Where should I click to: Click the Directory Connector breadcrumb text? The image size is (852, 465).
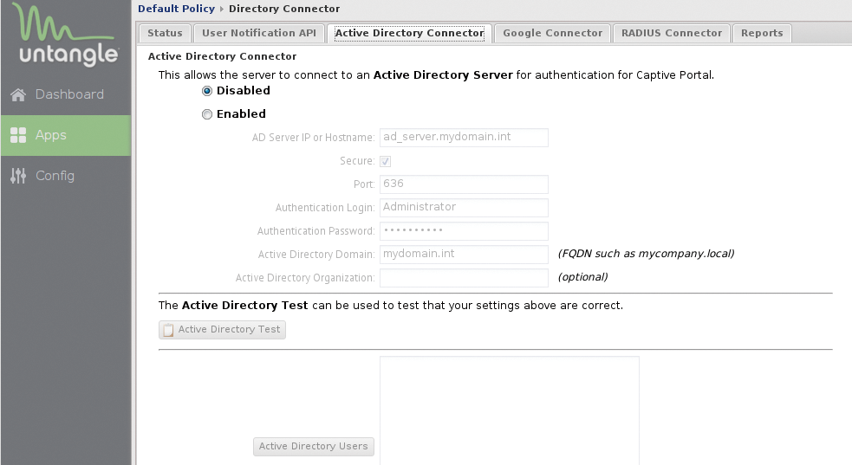click(x=284, y=9)
